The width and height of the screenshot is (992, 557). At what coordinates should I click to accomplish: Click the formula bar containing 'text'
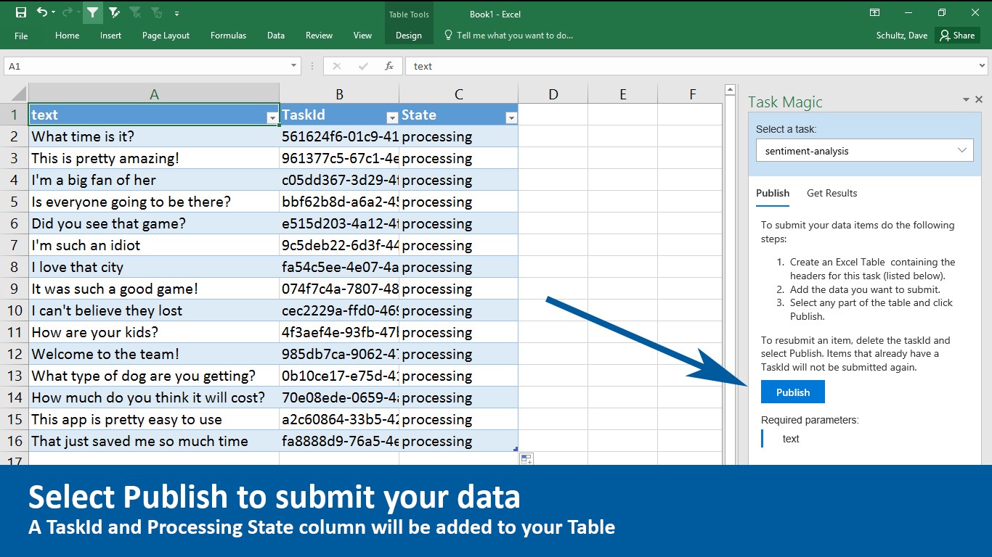pos(690,66)
